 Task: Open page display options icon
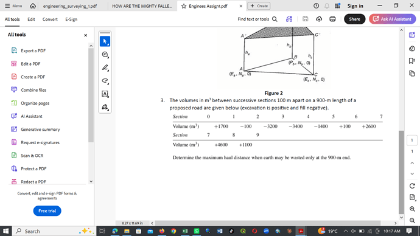[x=412, y=197]
